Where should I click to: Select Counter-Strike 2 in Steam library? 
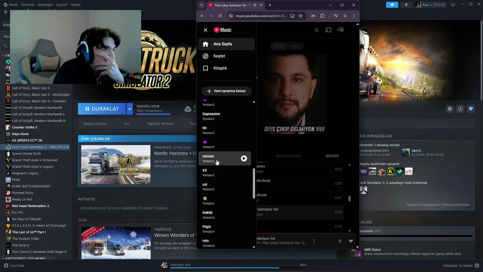pos(25,127)
